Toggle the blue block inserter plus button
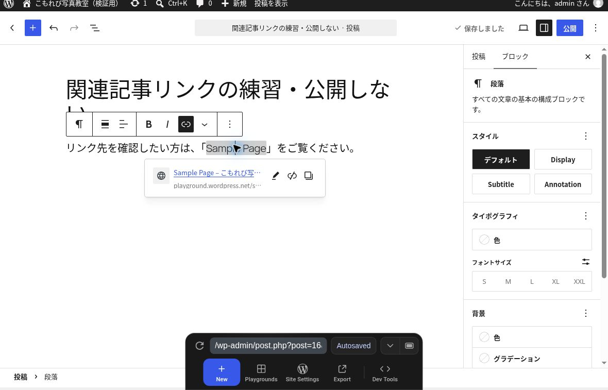Image resolution: width=608 pixels, height=390 pixels. pos(33,28)
